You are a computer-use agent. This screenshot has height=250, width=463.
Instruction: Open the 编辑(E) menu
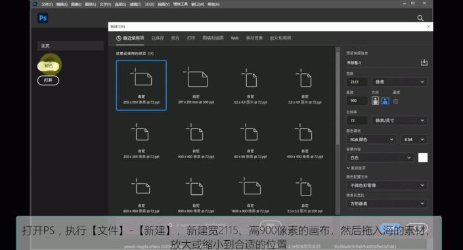pyautogui.click(x=62, y=5)
